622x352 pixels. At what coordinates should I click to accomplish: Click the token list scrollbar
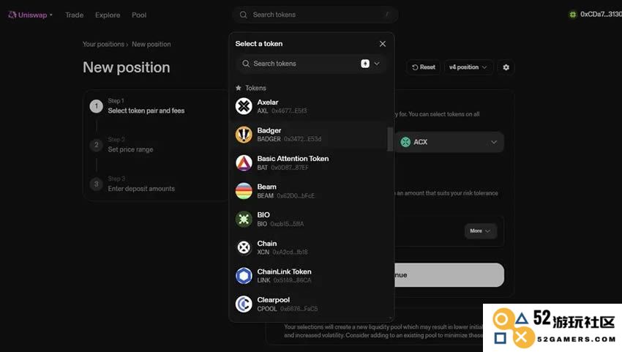click(390, 139)
